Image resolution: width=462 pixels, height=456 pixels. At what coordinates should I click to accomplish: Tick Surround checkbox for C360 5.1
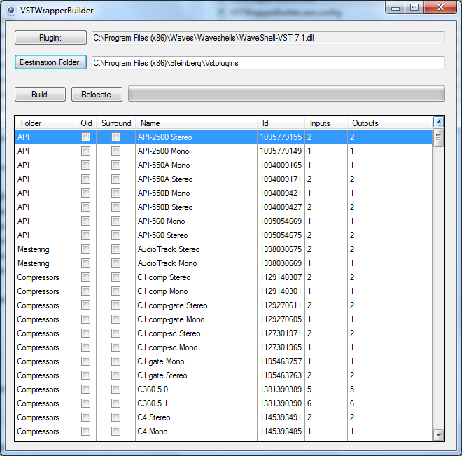[x=115, y=403]
